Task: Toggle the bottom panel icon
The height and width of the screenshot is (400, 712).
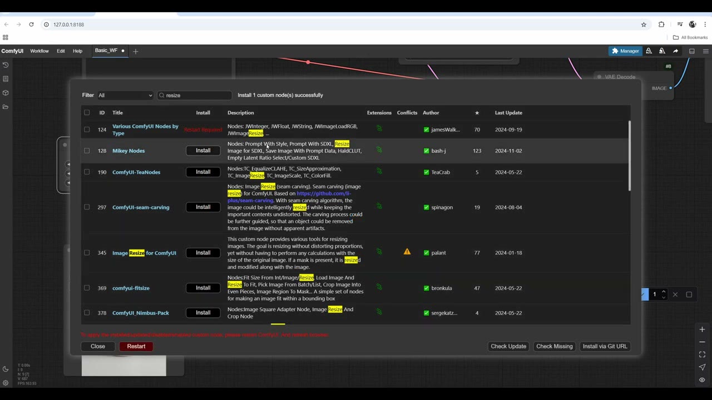Action: click(692, 51)
